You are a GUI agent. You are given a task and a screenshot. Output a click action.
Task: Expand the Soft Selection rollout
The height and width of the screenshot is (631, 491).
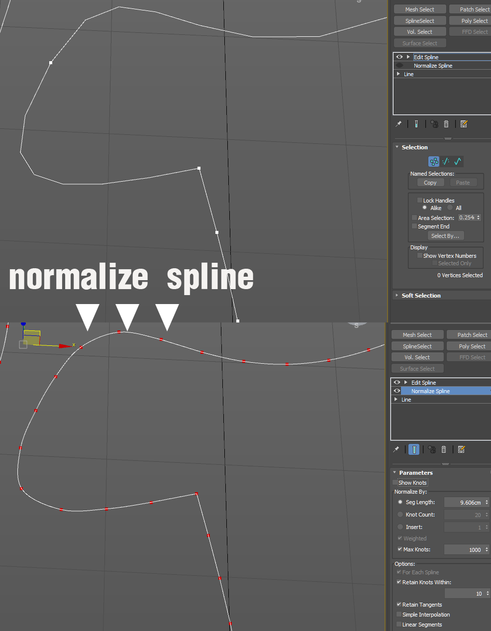click(x=397, y=295)
